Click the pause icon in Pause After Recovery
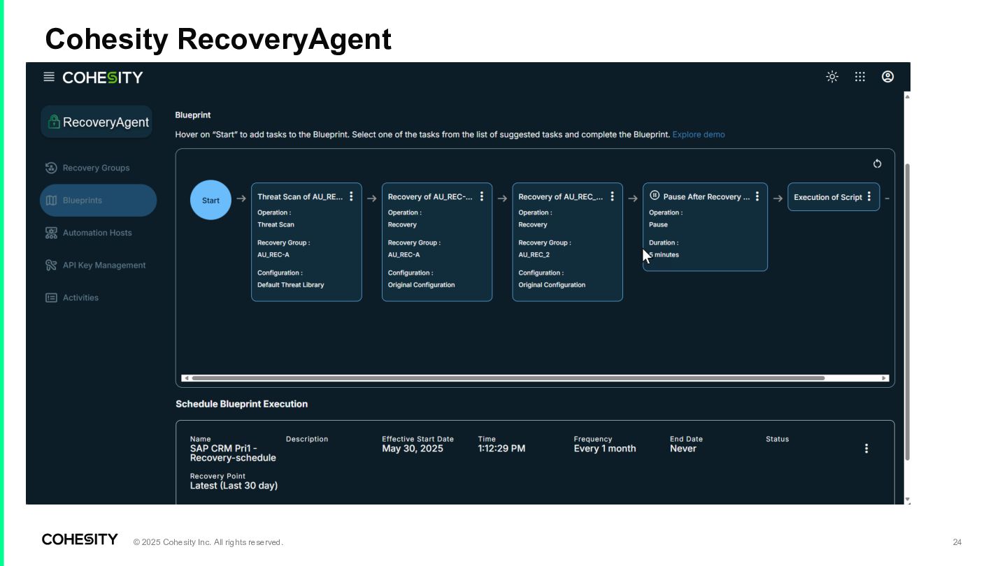The width and height of the screenshot is (1007, 566). 655,196
